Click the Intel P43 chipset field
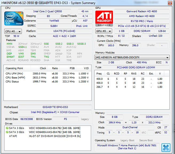 [x=55, y=112]
